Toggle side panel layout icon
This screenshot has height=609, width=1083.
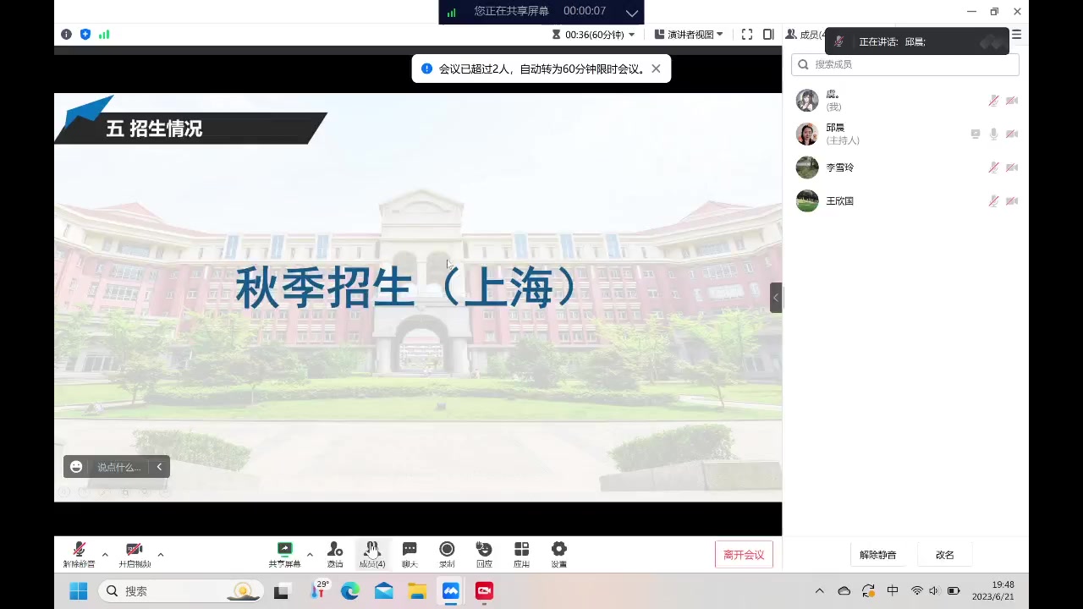[x=768, y=35]
